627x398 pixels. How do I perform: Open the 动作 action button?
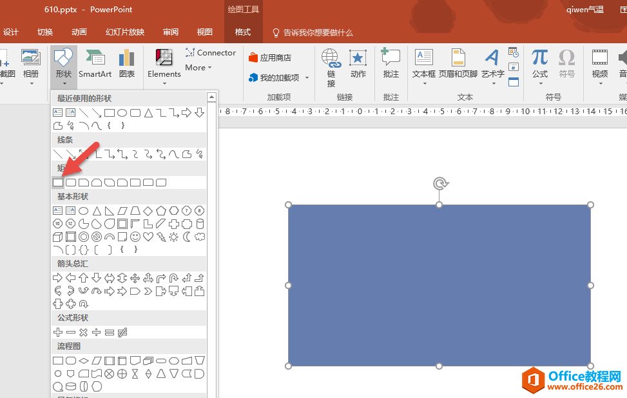click(358, 63)
